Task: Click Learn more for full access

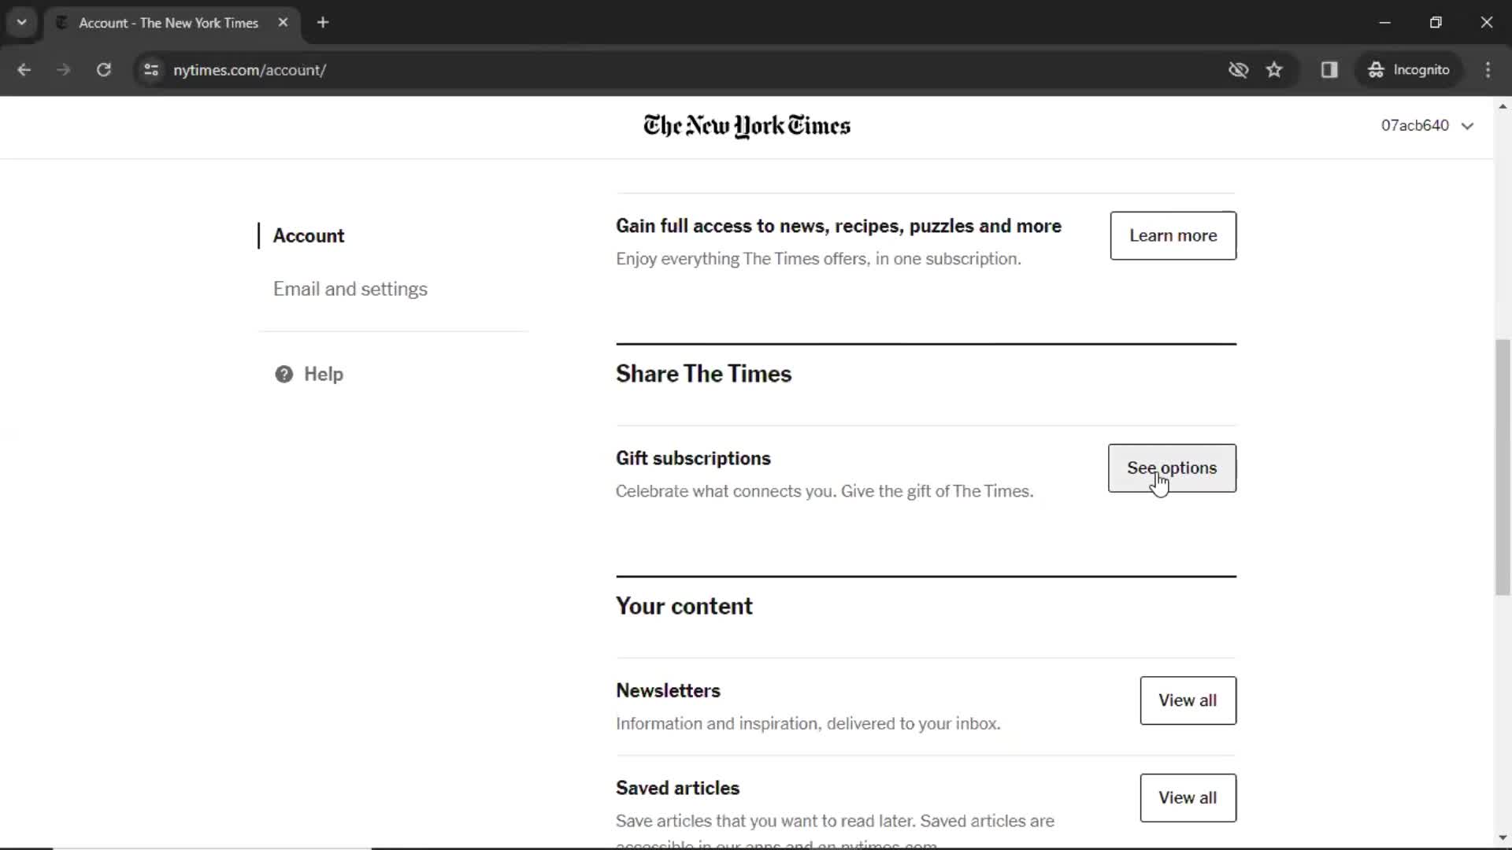Action: click(x=1173, y=235)
